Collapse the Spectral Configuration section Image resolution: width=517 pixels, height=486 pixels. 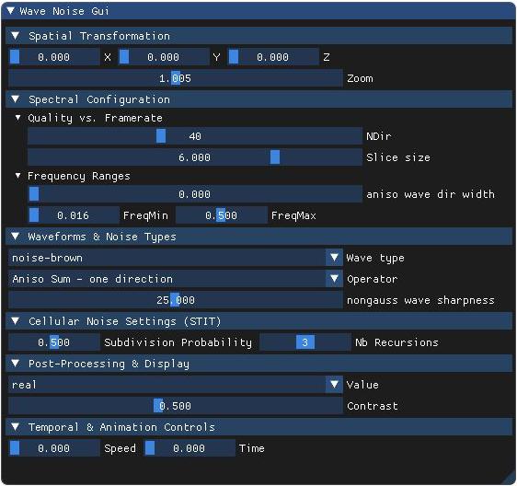16,99
